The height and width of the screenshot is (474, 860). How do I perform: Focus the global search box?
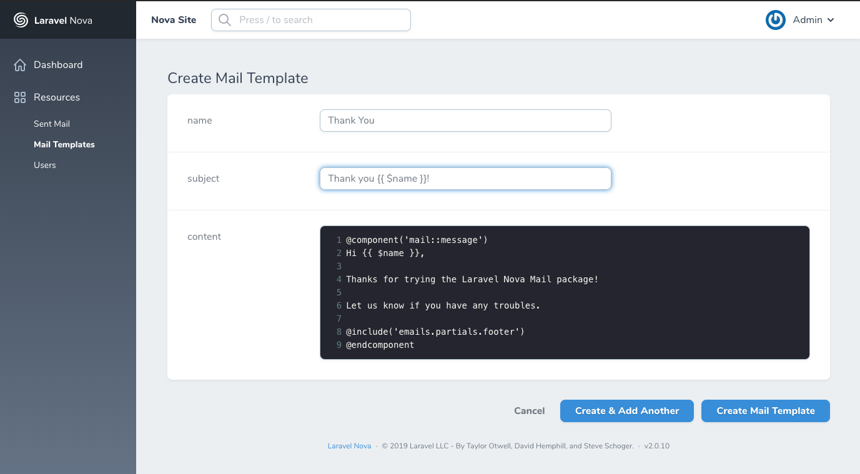pyautogui.click(x=319, y=20)
